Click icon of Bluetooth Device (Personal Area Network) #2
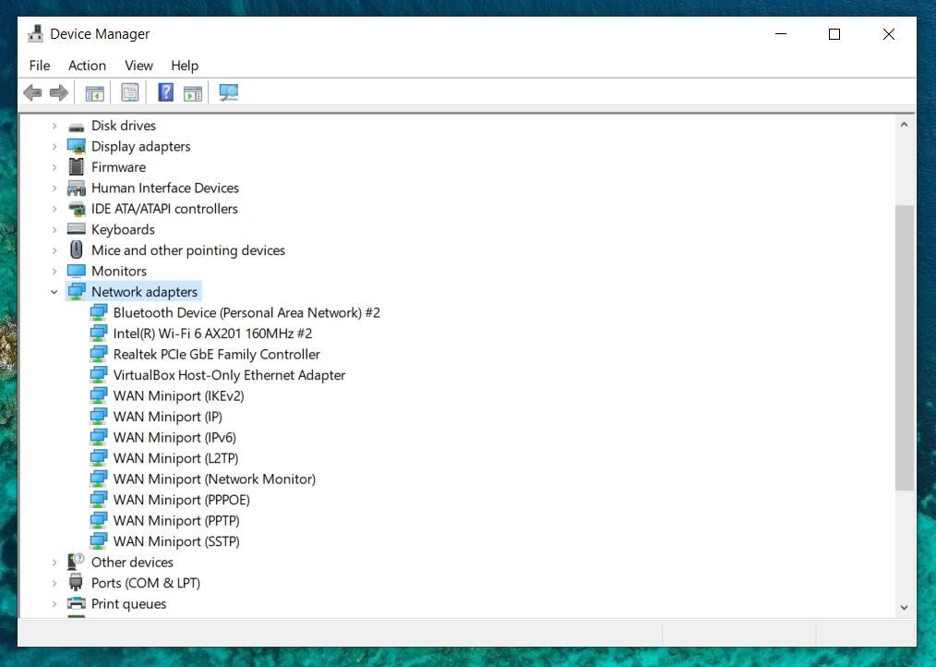Viewport: 936px width, 667px height. pos(99,312)
